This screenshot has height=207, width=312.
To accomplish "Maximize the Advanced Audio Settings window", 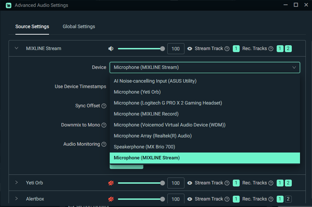I will click(x=296, y=5).
